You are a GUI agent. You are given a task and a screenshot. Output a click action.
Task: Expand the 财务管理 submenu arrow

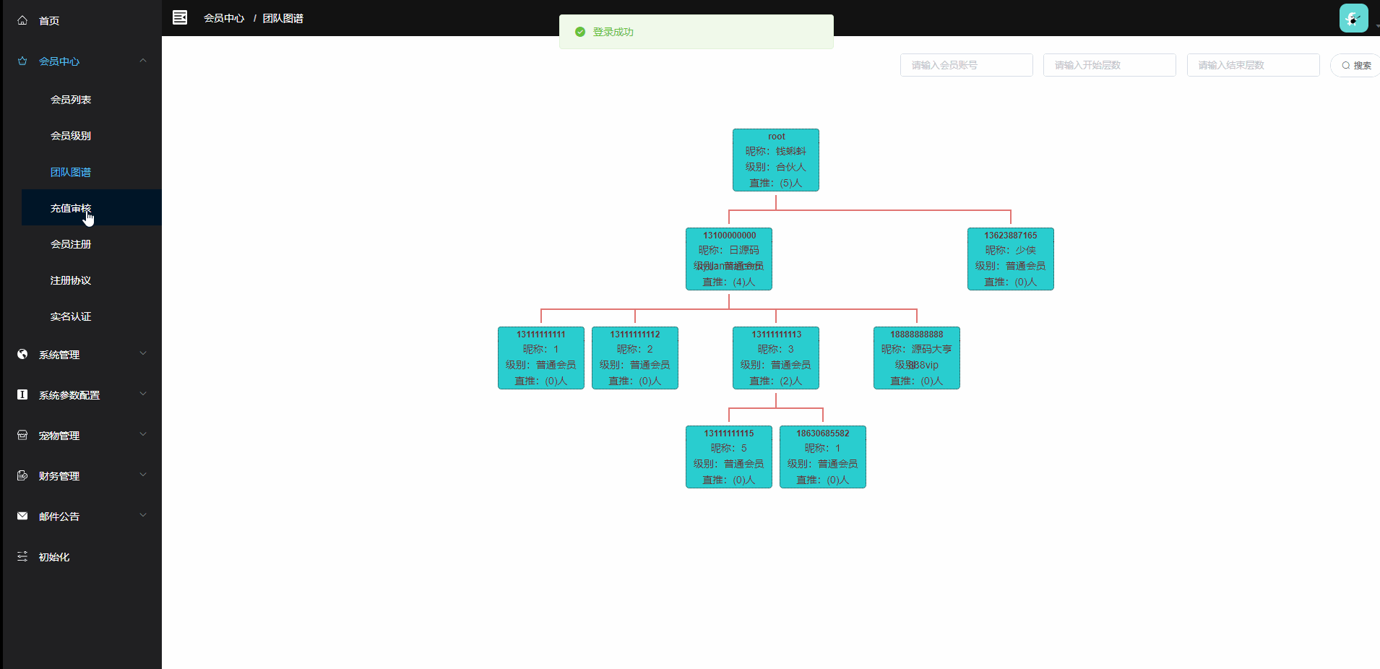(x=143, y=475)
